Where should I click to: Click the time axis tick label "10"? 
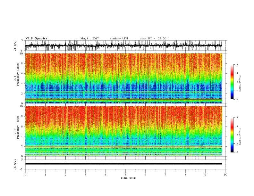click(x=225, y=175)
